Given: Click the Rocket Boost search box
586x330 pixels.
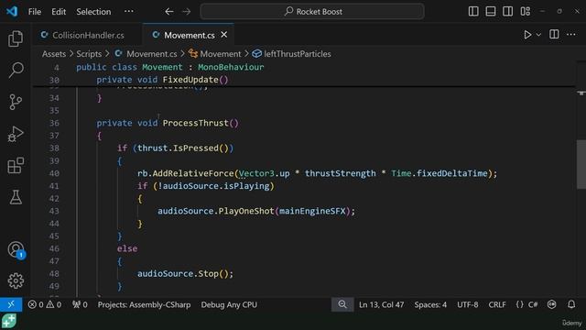Looking at the screenshot, I should point(312,12).
